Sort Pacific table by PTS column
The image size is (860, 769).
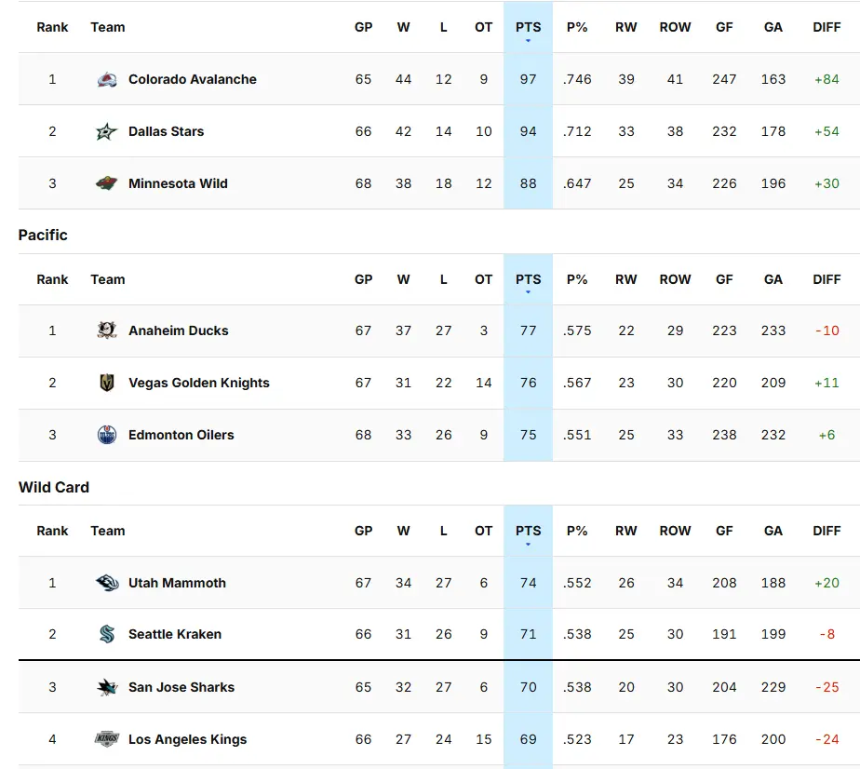[528, 279]
